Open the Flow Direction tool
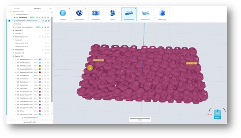Screen dimensions: 241x138 146,14
